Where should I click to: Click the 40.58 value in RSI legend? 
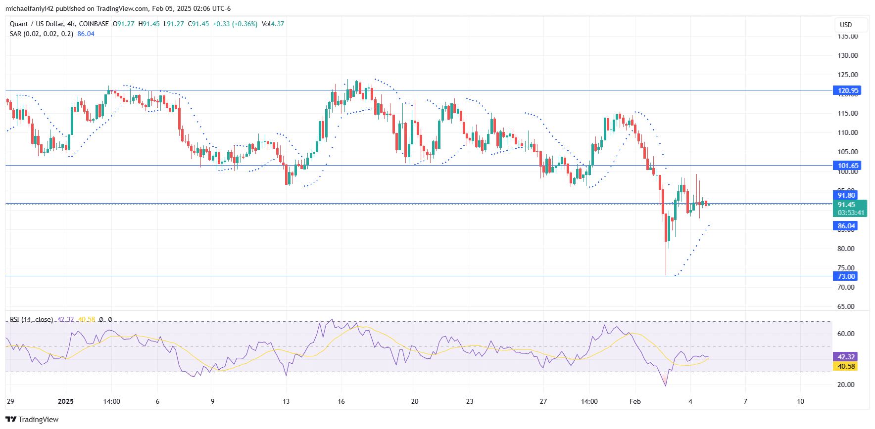click(87, 319)
